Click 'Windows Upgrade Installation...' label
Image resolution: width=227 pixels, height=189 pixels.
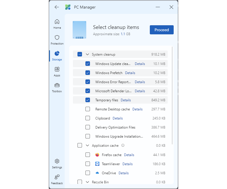tap(119, 136)
